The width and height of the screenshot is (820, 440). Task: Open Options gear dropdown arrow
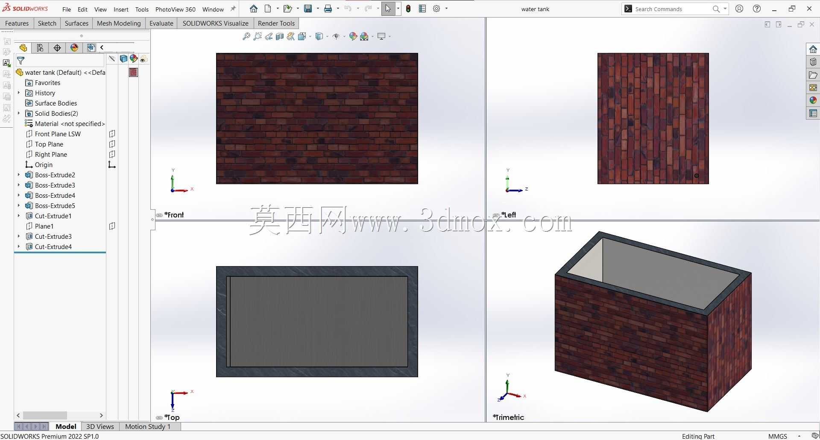point(447,9)
